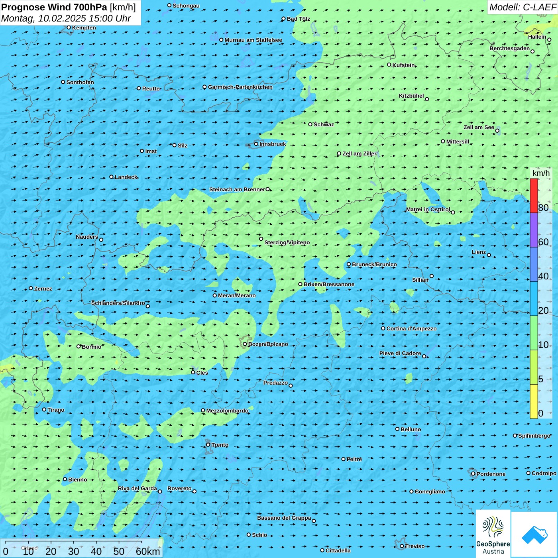Screen dimensions: 558x558
Task: Click the Bozen/Bolzano city marker
Action: pyautogui.click(x=245, y=344)
